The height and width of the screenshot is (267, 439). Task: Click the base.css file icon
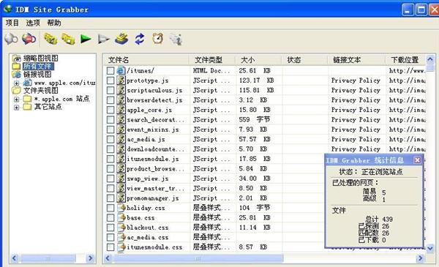pos(121,217)
